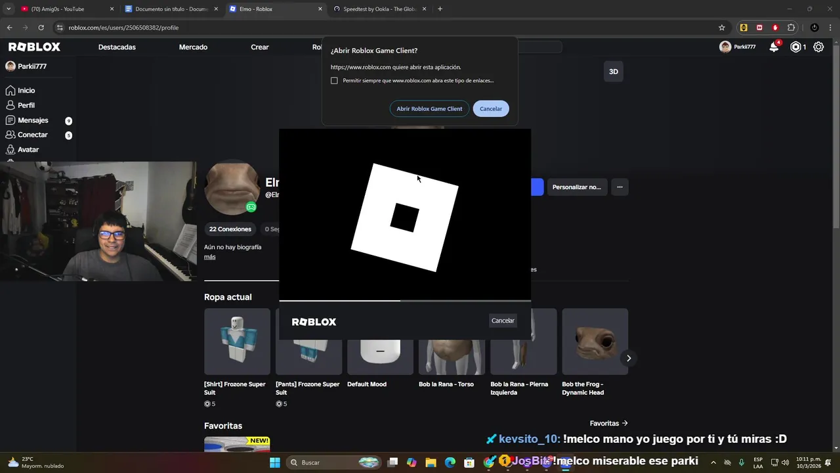Open the three-dot more options on the profile
Viewport: 840px width, 473px height.
click(619, 187)
